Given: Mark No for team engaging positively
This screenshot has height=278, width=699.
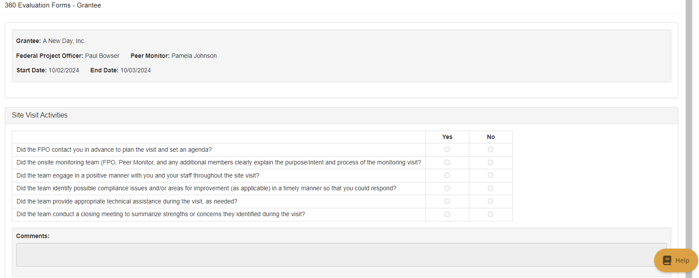Looking at the screenshot, I should pyautogui.click(x=490, y=175).
